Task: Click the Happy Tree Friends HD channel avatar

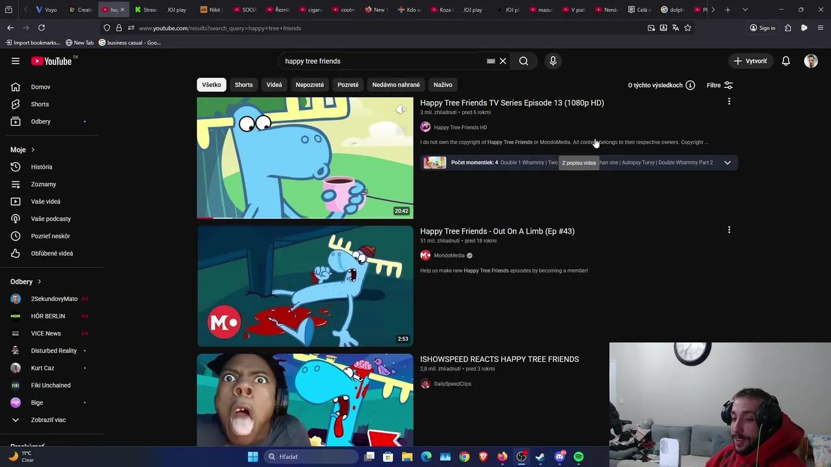Action: click(425, 127)
